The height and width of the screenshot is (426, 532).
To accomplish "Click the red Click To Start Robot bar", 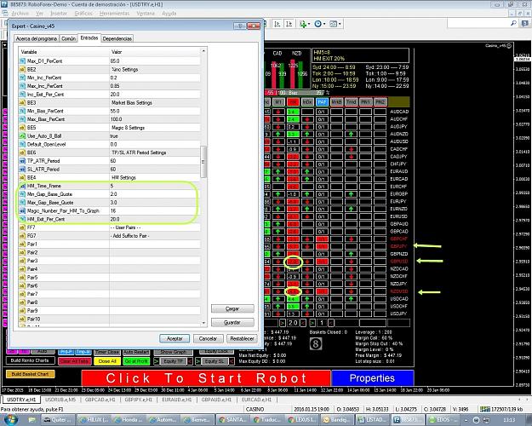I will [x=206, y=377].
